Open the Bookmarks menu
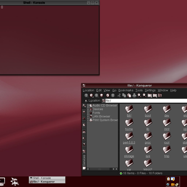This screenshot has width=187, height=187. pos(126,90)
